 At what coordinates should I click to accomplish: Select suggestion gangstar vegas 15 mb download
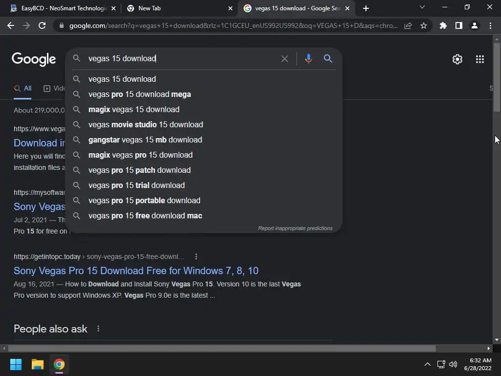click(x=204, y=140)
